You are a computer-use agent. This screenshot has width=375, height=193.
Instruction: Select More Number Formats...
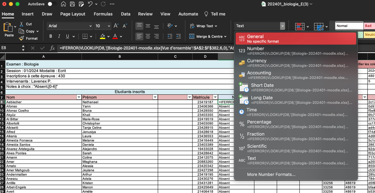(x=271, y=175)
